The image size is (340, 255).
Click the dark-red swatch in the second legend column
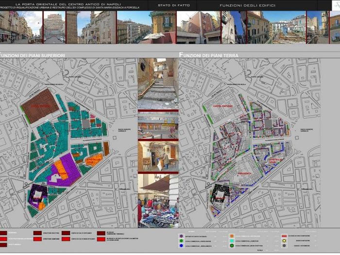pos(37,233)
